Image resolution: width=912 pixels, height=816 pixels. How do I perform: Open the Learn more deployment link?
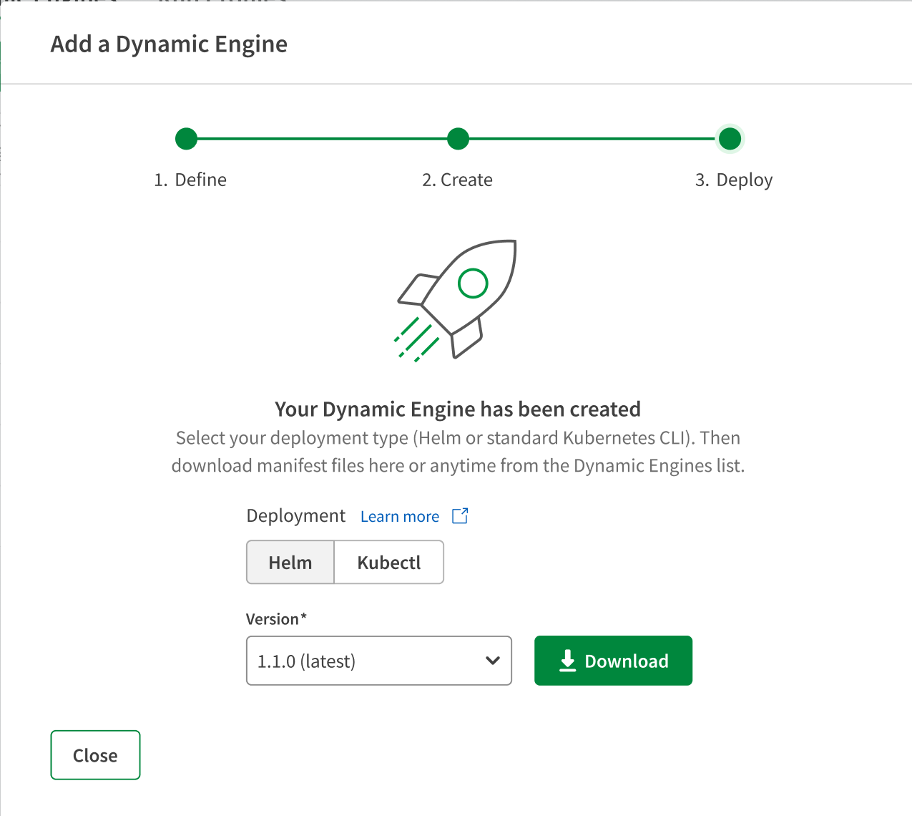click(400, 517)
